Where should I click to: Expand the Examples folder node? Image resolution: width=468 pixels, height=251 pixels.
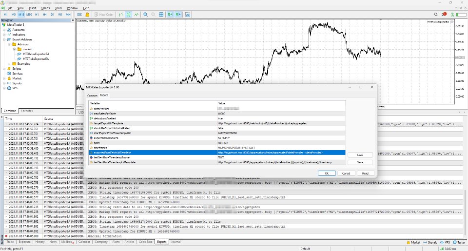tap(9, 64)
